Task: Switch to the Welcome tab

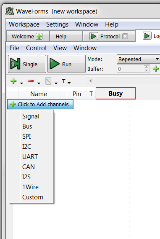Action: (28, 36)
